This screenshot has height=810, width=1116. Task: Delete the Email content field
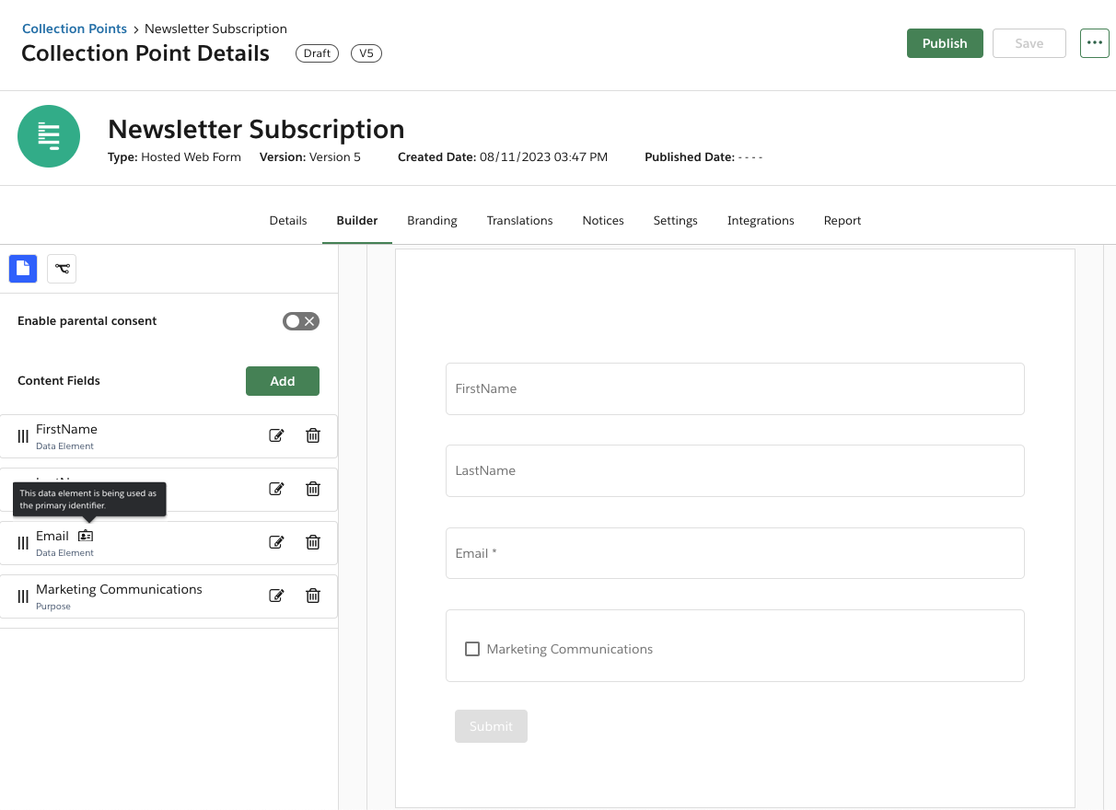[x=313, y=542]
